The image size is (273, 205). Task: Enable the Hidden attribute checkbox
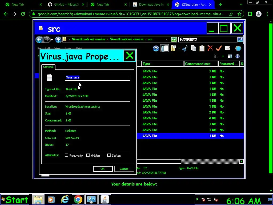click(x=88, y=155)
